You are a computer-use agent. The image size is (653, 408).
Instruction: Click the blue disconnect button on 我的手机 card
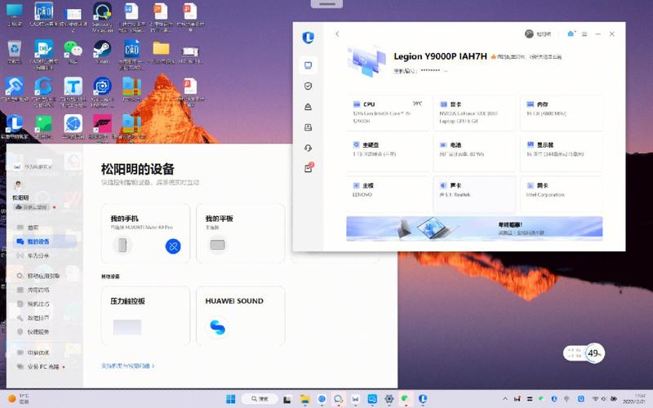pos(173,246)
